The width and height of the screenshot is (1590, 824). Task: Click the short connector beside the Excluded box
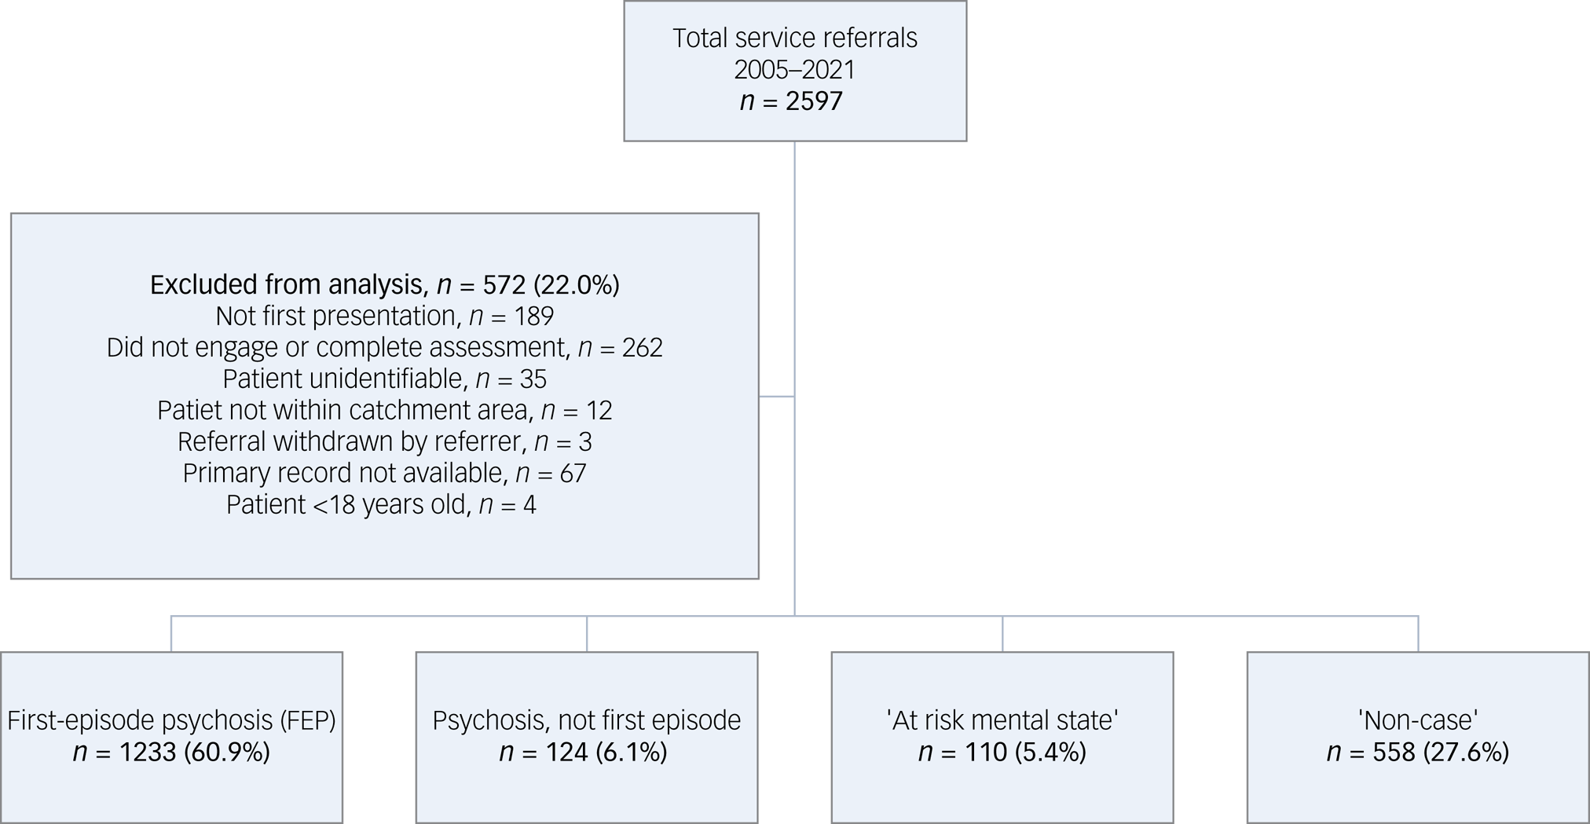click(777, 397)
